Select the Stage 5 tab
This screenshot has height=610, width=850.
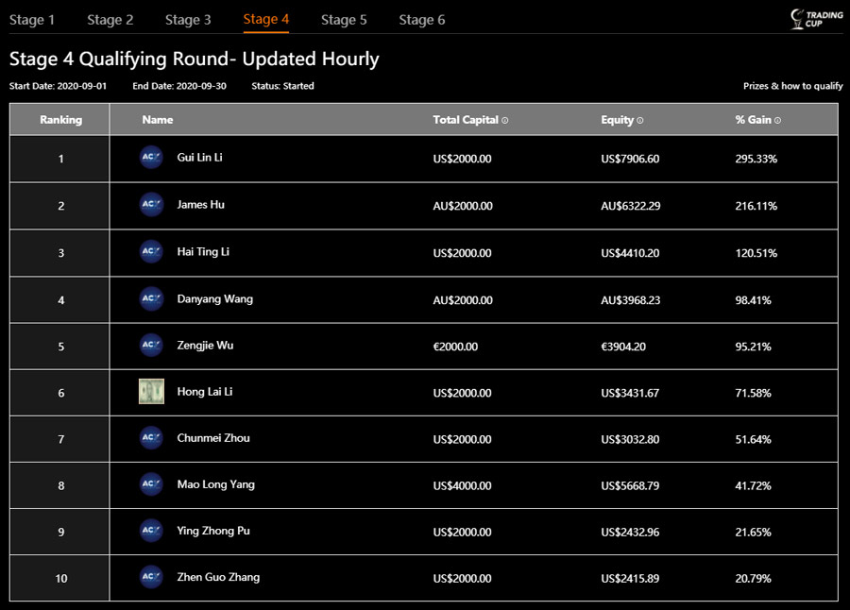pos(344,20)
